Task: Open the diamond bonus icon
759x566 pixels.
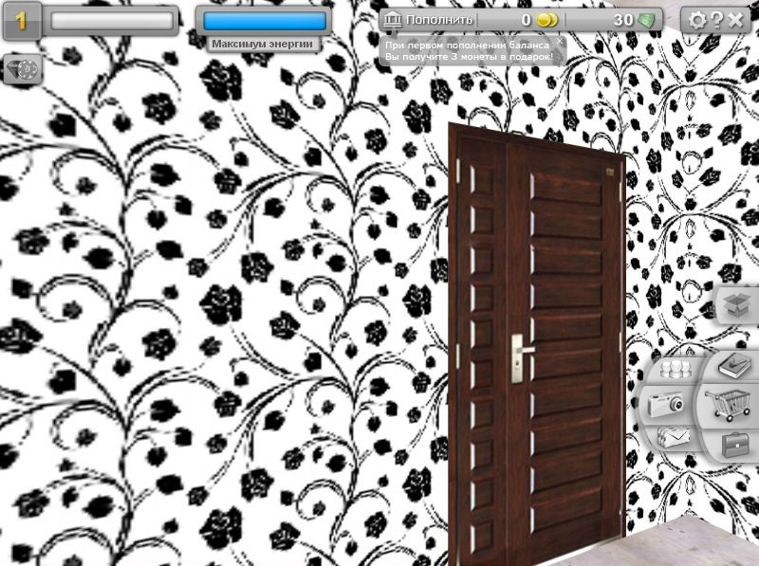Action: 23,70
